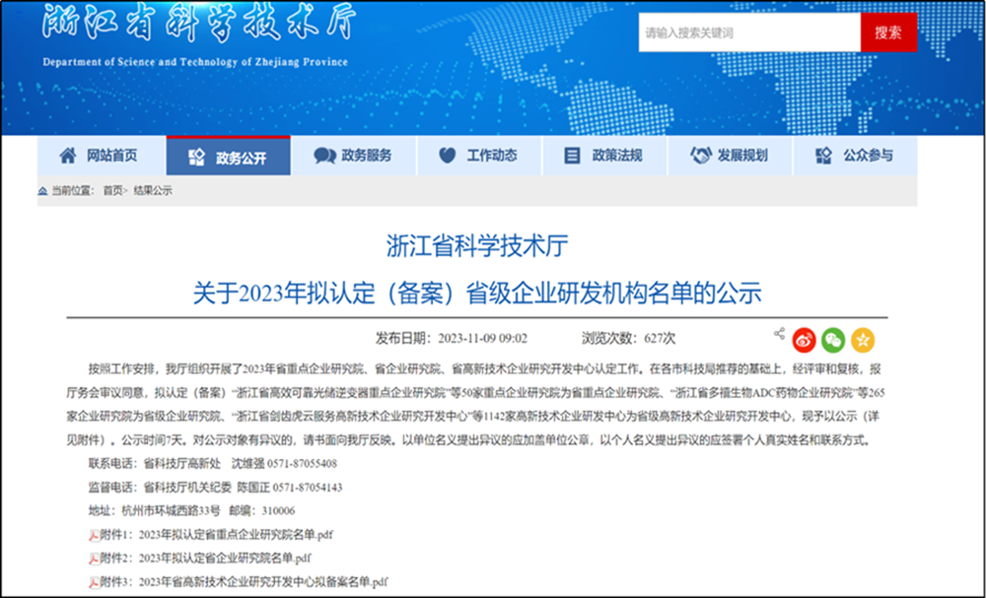Click the heart icon on 工作动态
Image resolution: width=986 pixels, height=598 pixels.
point(448,156)
